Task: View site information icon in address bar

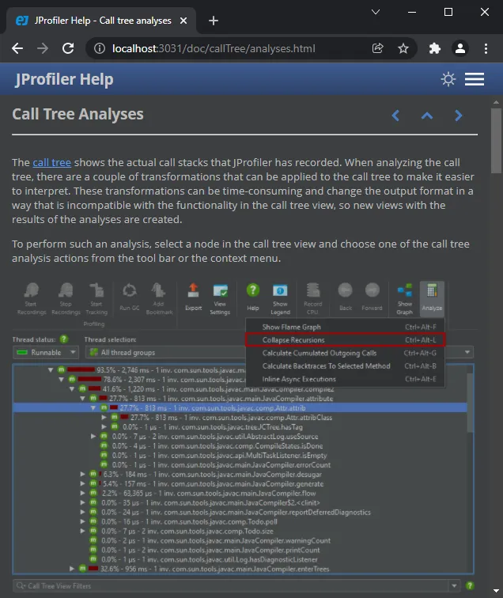Action: (100, 48)
